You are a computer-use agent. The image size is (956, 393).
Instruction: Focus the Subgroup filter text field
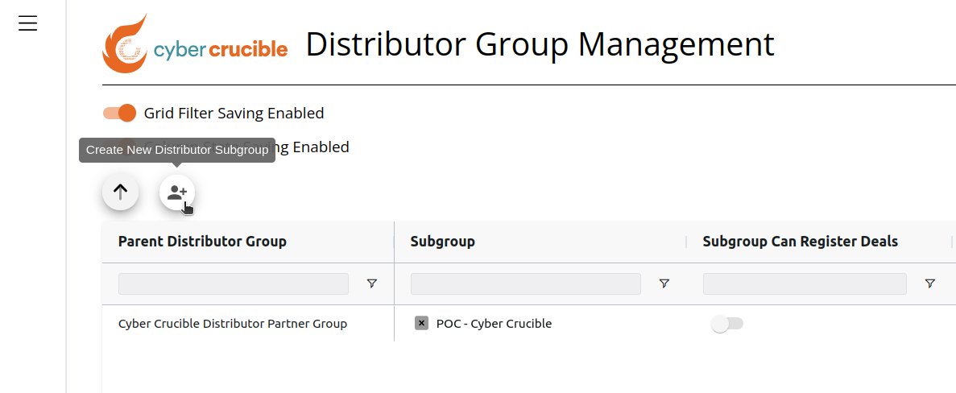(526, 284)
